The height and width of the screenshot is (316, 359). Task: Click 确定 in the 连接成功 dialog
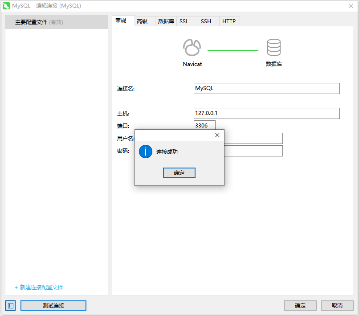tap(179, 172)
